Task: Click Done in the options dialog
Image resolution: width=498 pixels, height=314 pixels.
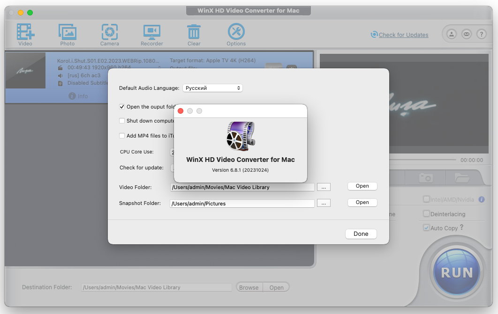Action: 361,234
